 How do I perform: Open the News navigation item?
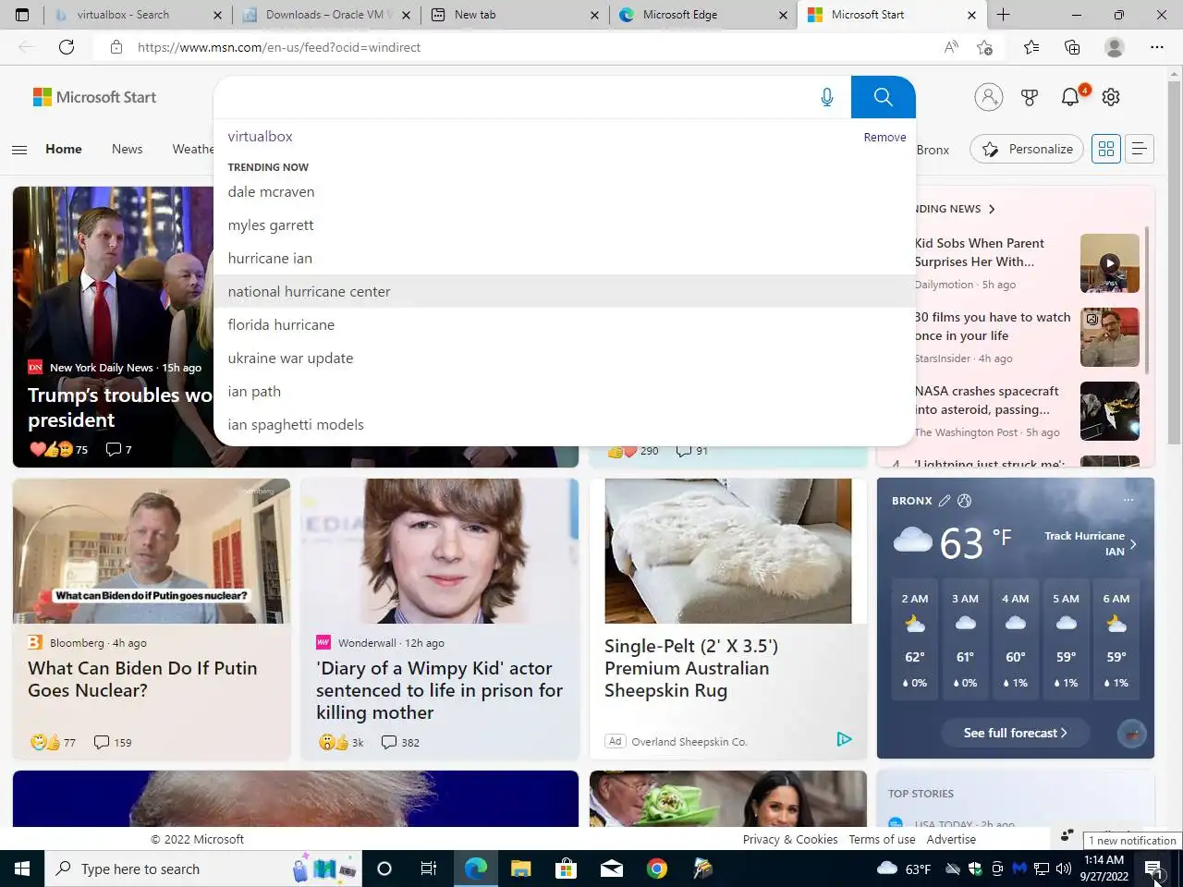128,149
